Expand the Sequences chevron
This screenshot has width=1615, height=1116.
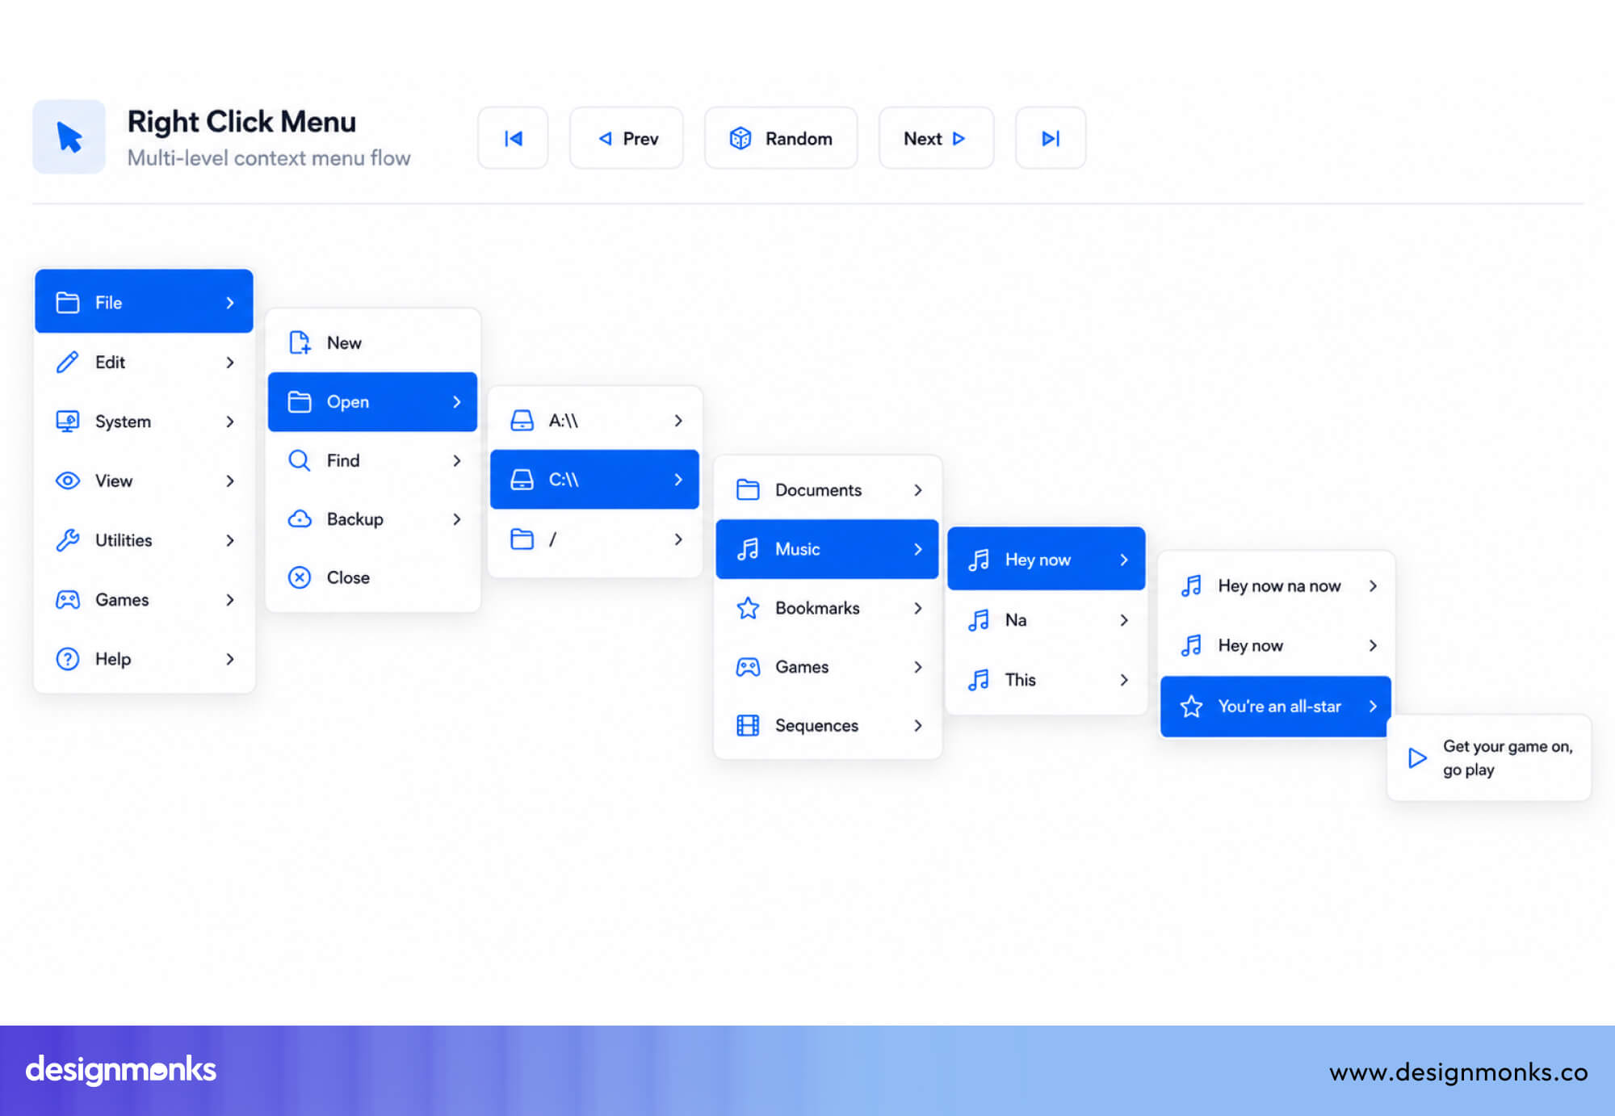pyautogui.click(x=918, y=725)
